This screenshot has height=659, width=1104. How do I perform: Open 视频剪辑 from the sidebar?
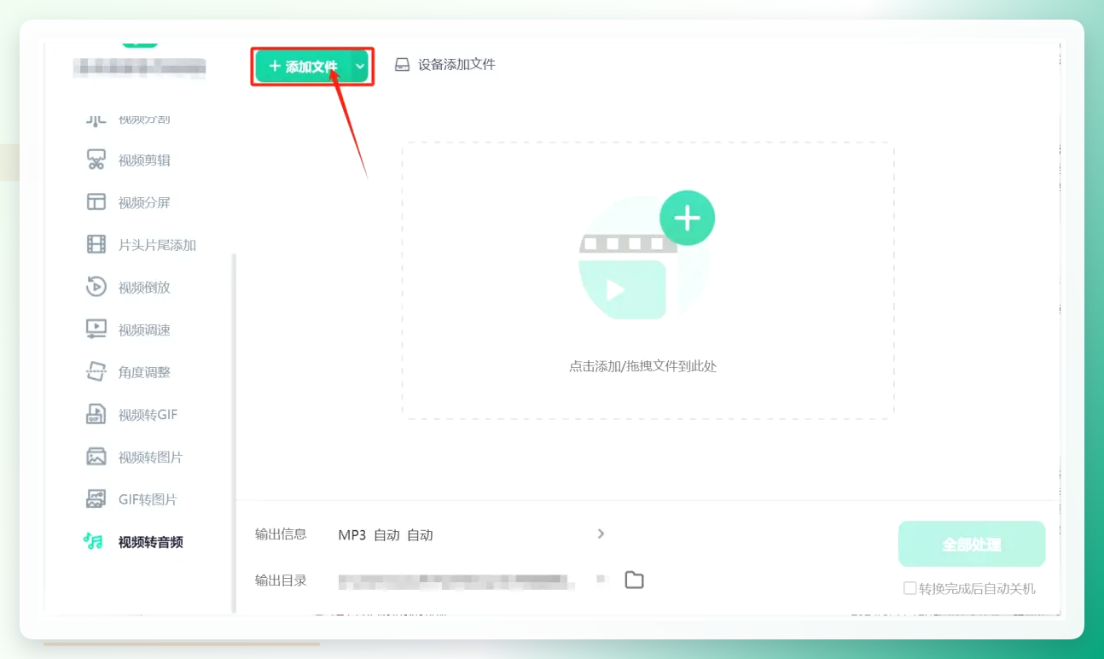[144, 160]
